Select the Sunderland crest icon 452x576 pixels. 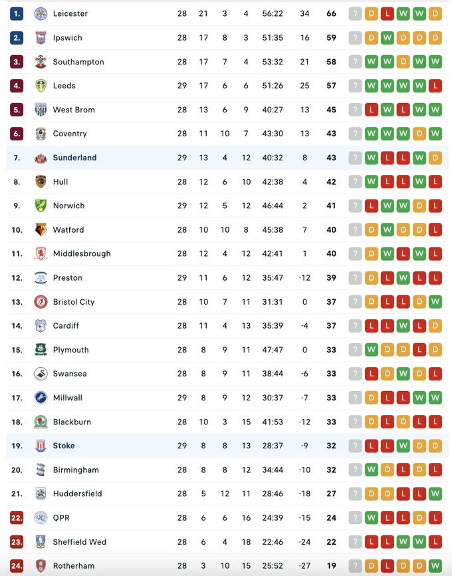(x=41, y=158)
